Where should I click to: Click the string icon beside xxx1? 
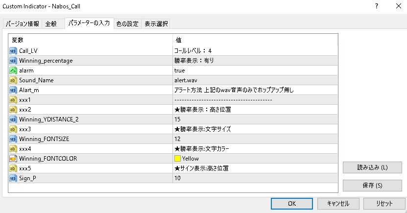[x=13, y=100]
